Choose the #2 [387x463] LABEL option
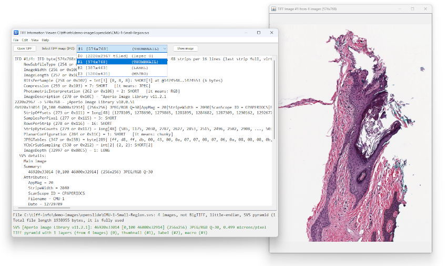Image resolution: width=447 pixels, height=266 pixels. click(121, 67)
